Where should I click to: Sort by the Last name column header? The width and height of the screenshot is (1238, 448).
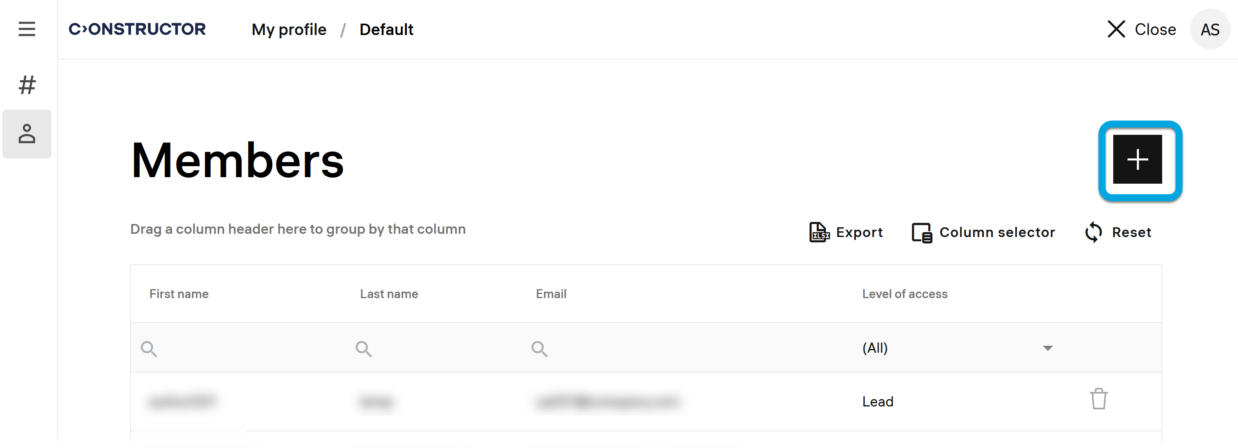coord(389,294)
